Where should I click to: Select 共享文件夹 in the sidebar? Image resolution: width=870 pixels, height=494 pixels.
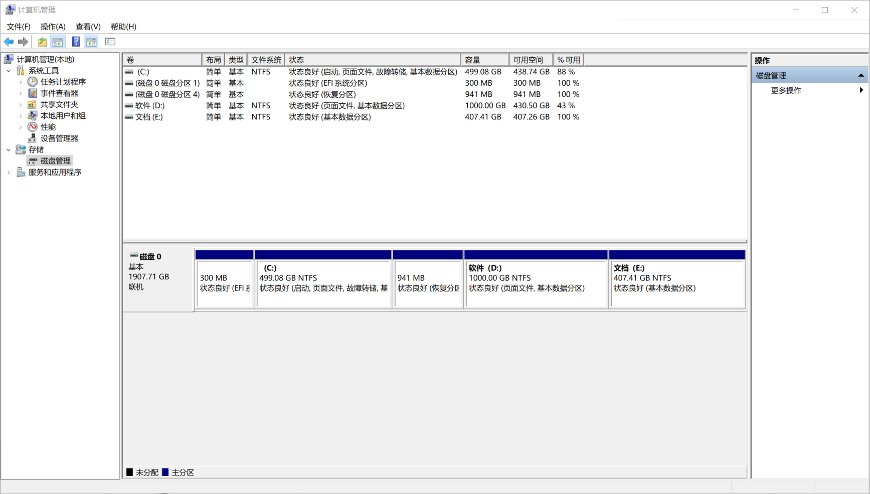(59, 104)
